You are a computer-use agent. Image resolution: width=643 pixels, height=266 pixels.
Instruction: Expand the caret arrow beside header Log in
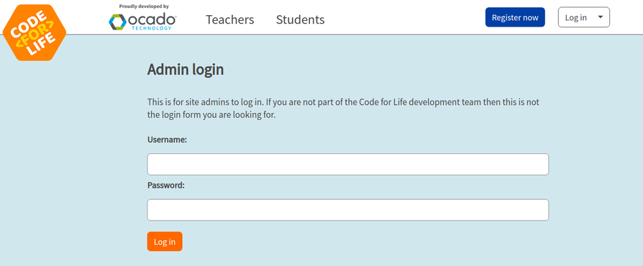601,17
